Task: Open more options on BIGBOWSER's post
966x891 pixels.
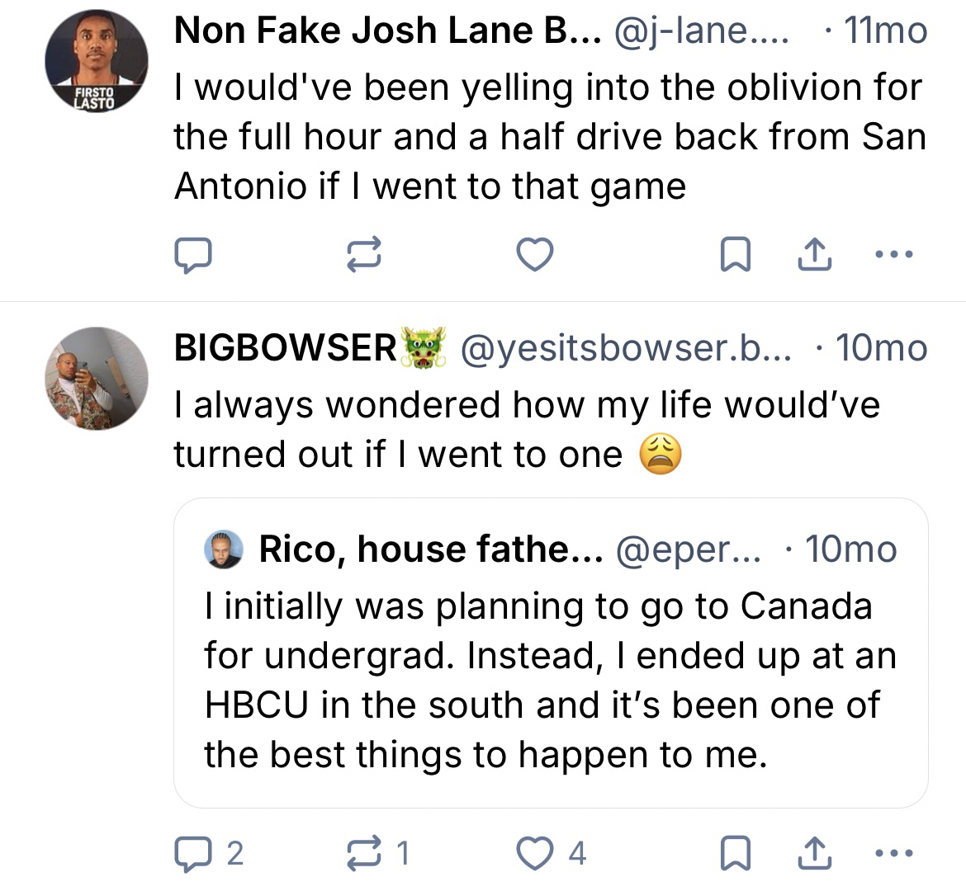Action: tap(895, 853)
